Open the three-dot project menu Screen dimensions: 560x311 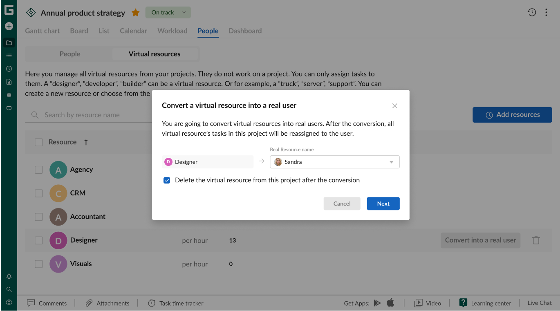tap(547, 12)
